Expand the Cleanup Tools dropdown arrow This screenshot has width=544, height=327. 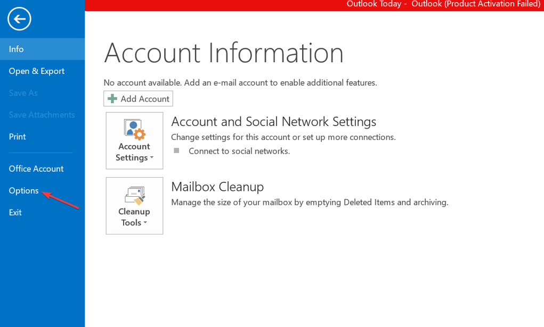(x=145, y=223)
